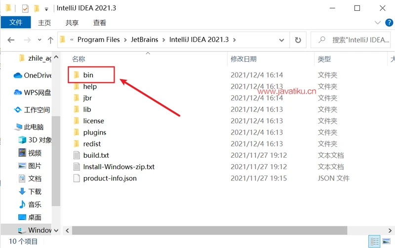This screenshot has height=248, width=395.
Task: Select 此电脑 in navigation pane
Action: (x=29, y=127)
